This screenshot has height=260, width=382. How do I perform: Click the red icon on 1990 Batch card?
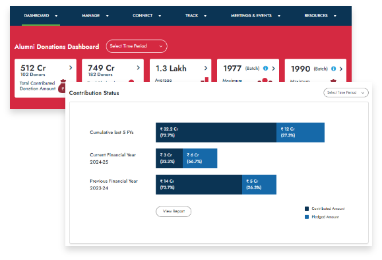tap(333, 81)
